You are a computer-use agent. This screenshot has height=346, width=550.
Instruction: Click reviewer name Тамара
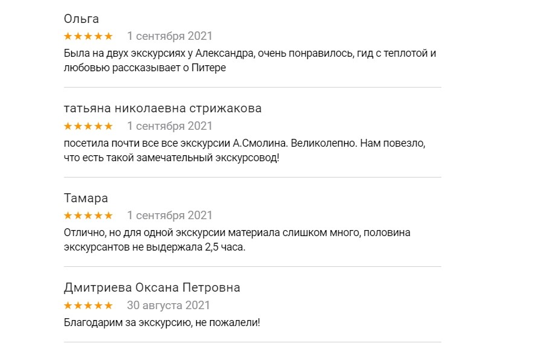(x=86, y=198)
